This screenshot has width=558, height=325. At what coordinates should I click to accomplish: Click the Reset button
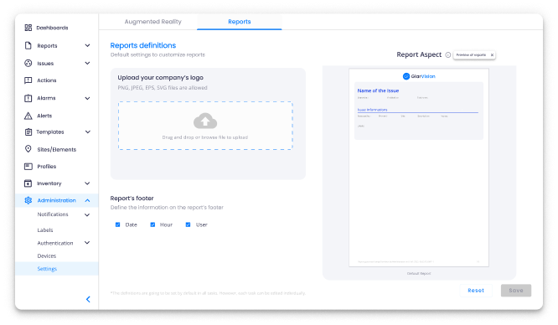[x=476, y=291]
